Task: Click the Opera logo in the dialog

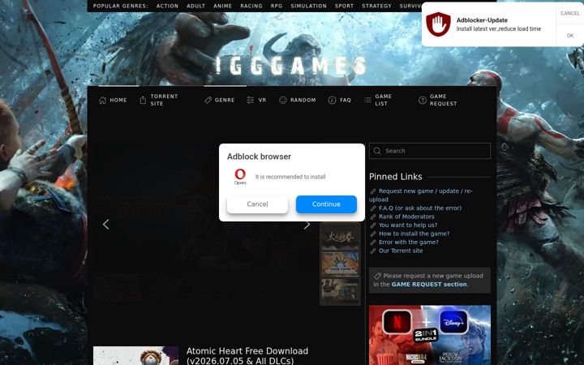Action: 240,177
